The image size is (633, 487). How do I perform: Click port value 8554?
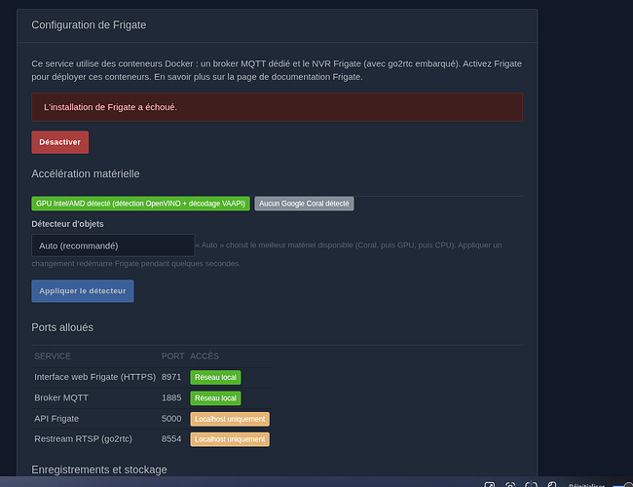point(171,439)
